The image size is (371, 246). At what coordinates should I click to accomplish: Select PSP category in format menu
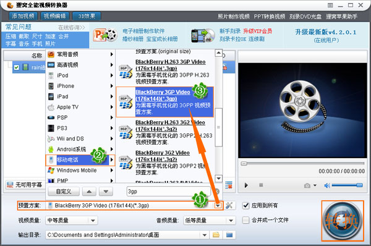[x=80, y=117]
